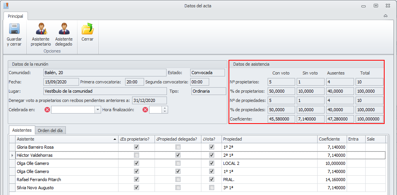Screen dimensions: 397x195
Task: Add an Asistente propietario attendee
Action: (40, 30)
